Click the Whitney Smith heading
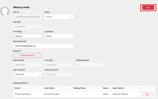 point(21,7)
